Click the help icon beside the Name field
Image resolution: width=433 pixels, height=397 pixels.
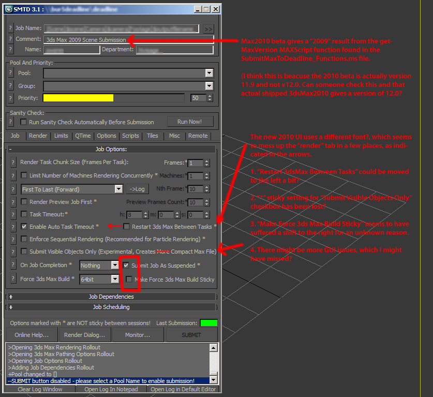click(10, 50)
